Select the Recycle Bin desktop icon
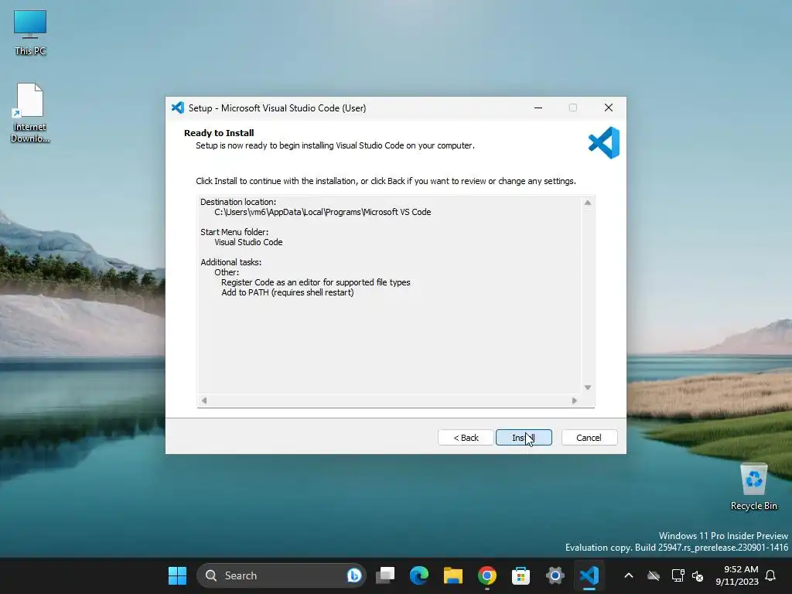The image size is (792, 594). point(753,487)
